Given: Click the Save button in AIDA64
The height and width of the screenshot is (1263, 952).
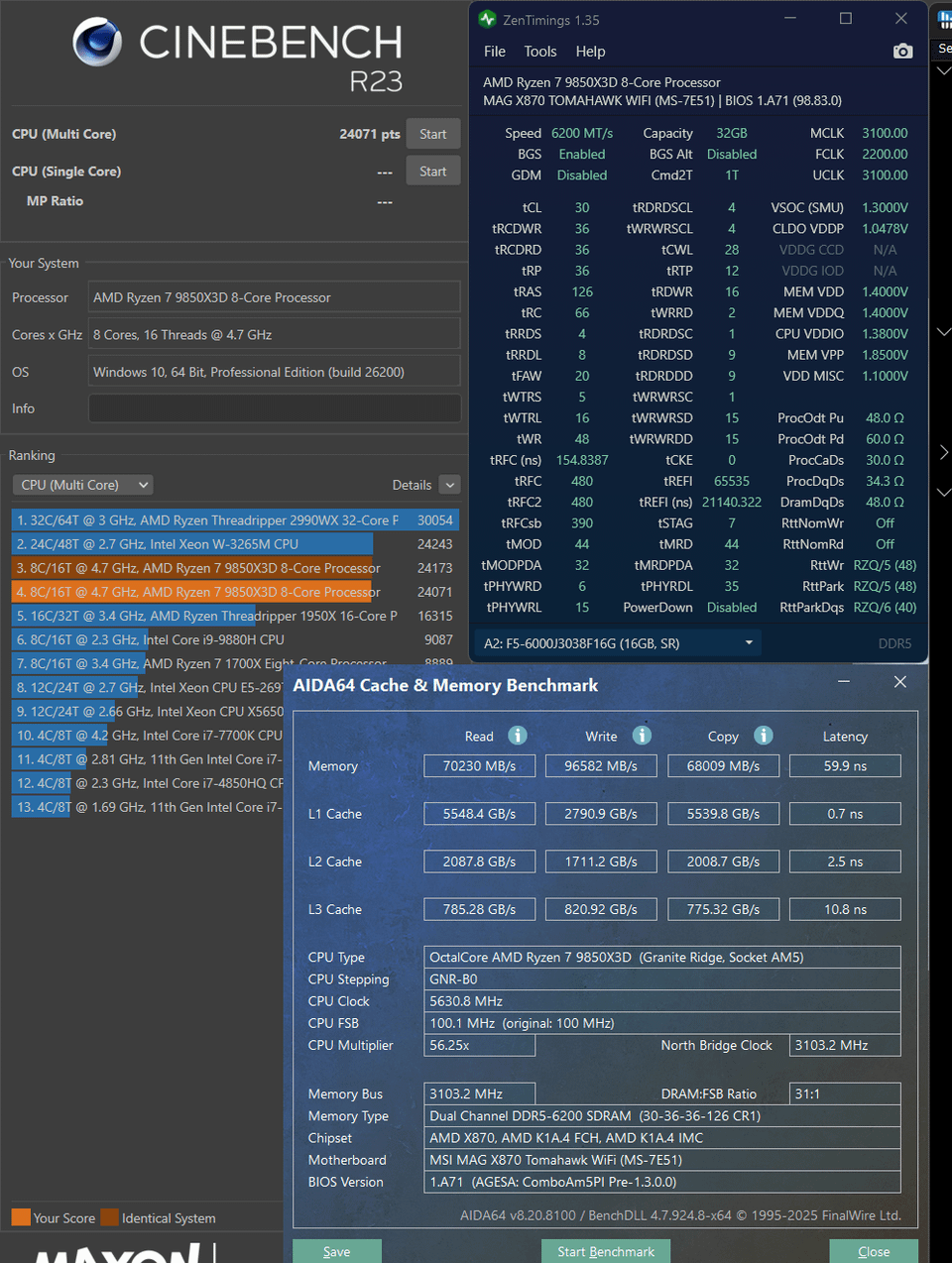Looking at the screenshot, I should [x=336, y=1251].
